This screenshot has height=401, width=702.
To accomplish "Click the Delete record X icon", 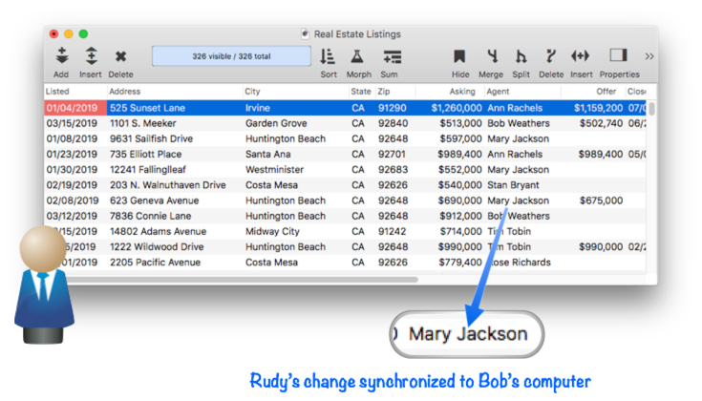I will coord(120,56).
